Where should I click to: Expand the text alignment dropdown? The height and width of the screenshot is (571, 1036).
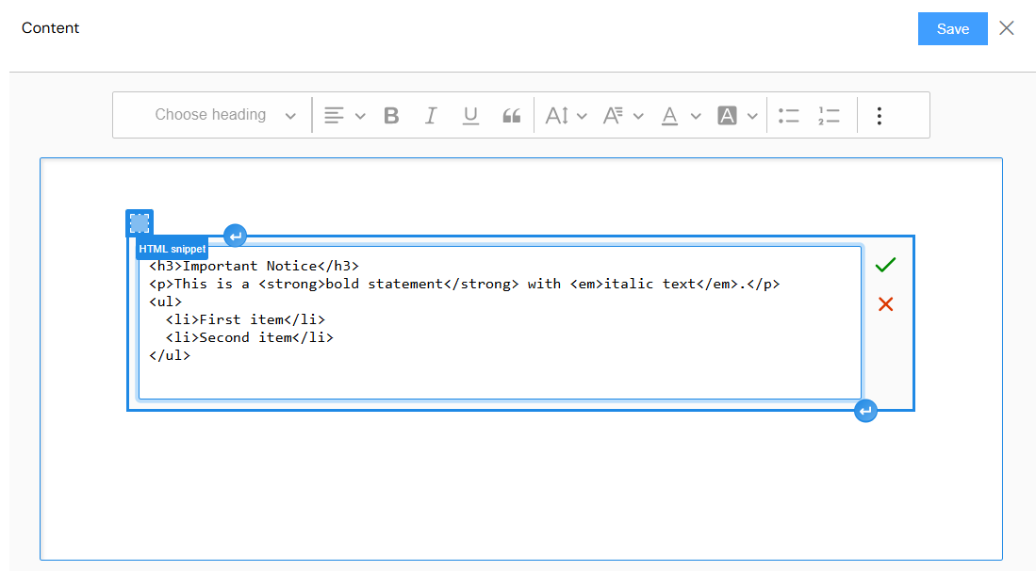[x=361, y=115]
